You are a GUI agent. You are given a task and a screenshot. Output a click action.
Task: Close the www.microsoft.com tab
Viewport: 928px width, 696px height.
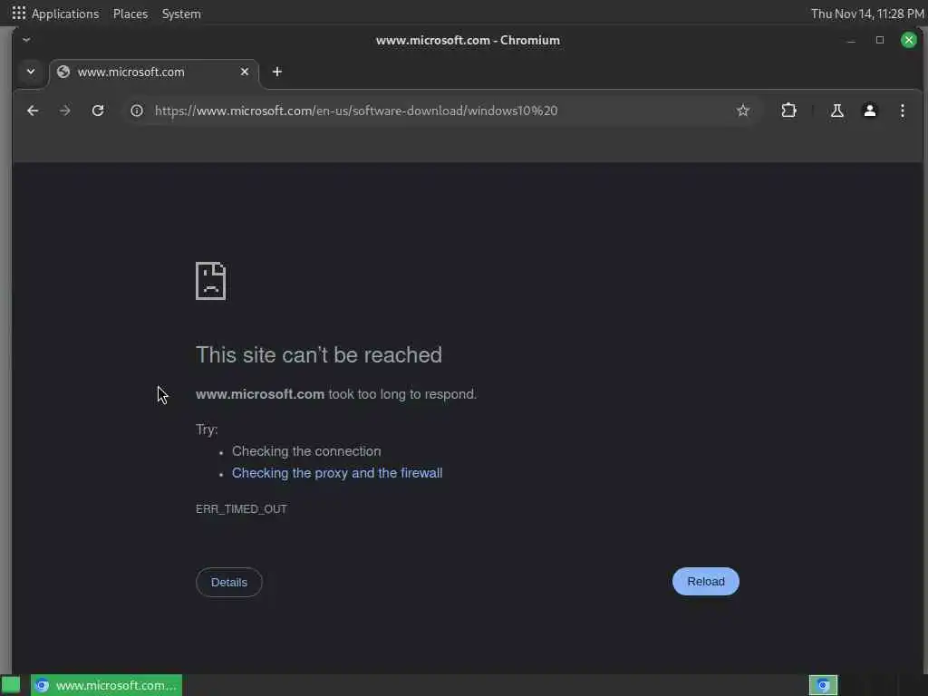(245, 72)
